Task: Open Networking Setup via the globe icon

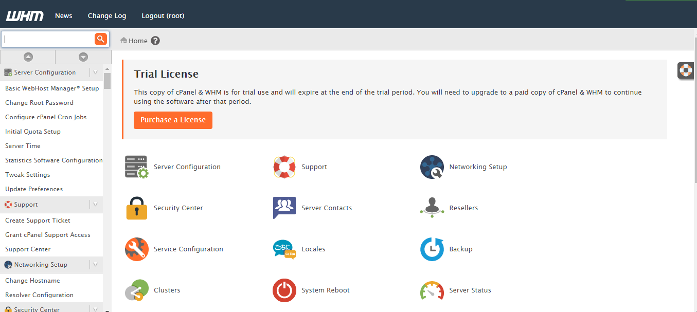Action: click(432, 167)
